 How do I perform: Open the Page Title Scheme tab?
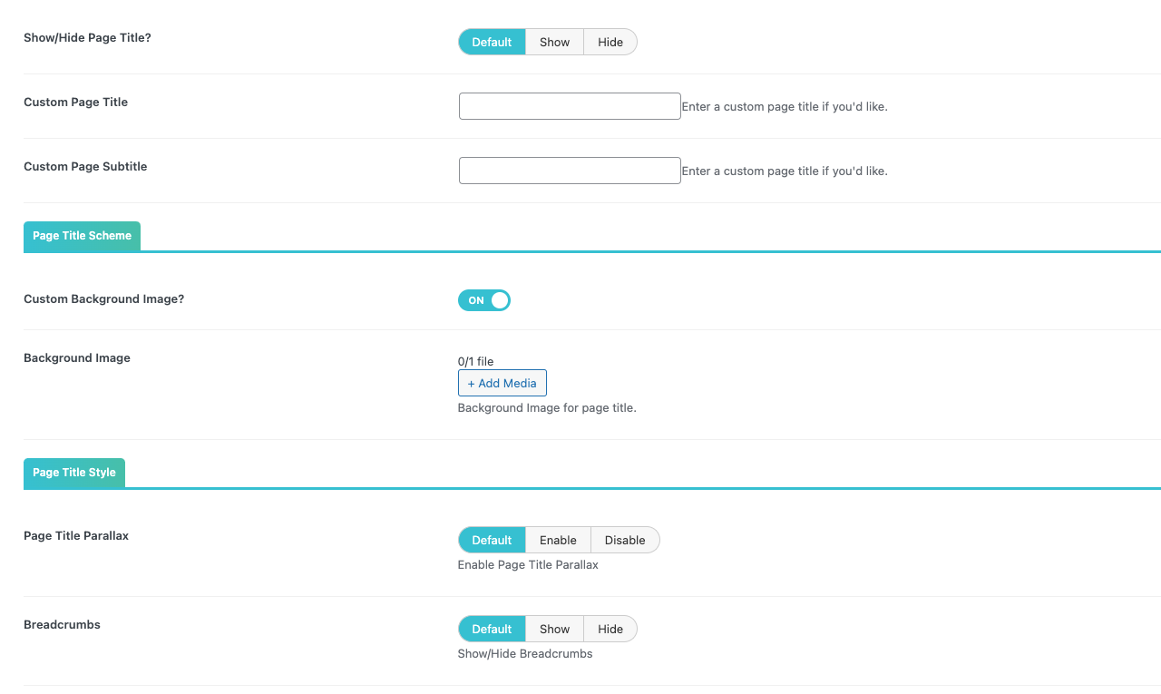82,236
